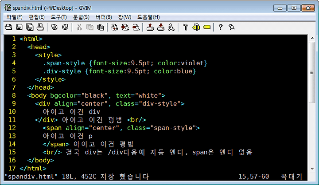Viewport: 319px width, 185px height.
Task: Undo the last change
Action: tap(54, 27)
